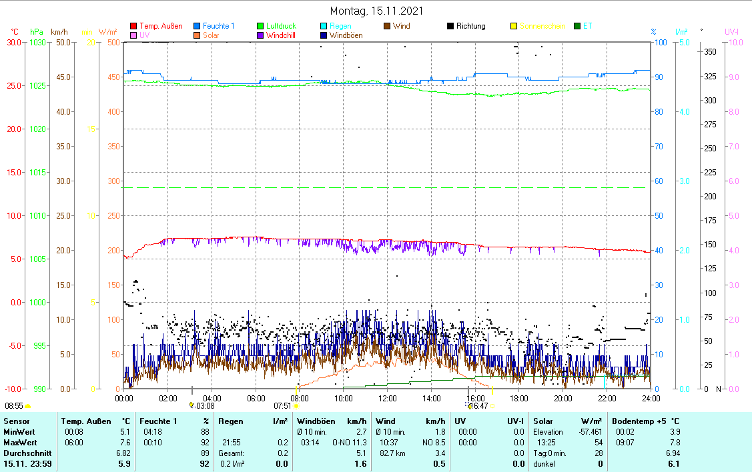This screenshot has width=752, height=472.
Task: Click the Bodentemp +5 °C column header
Action: [x=646, y=421]
